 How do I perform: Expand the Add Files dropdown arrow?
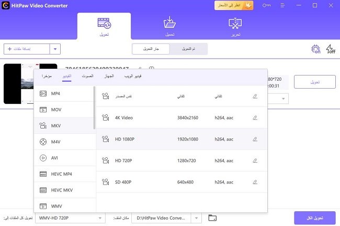tap(55, 49)
